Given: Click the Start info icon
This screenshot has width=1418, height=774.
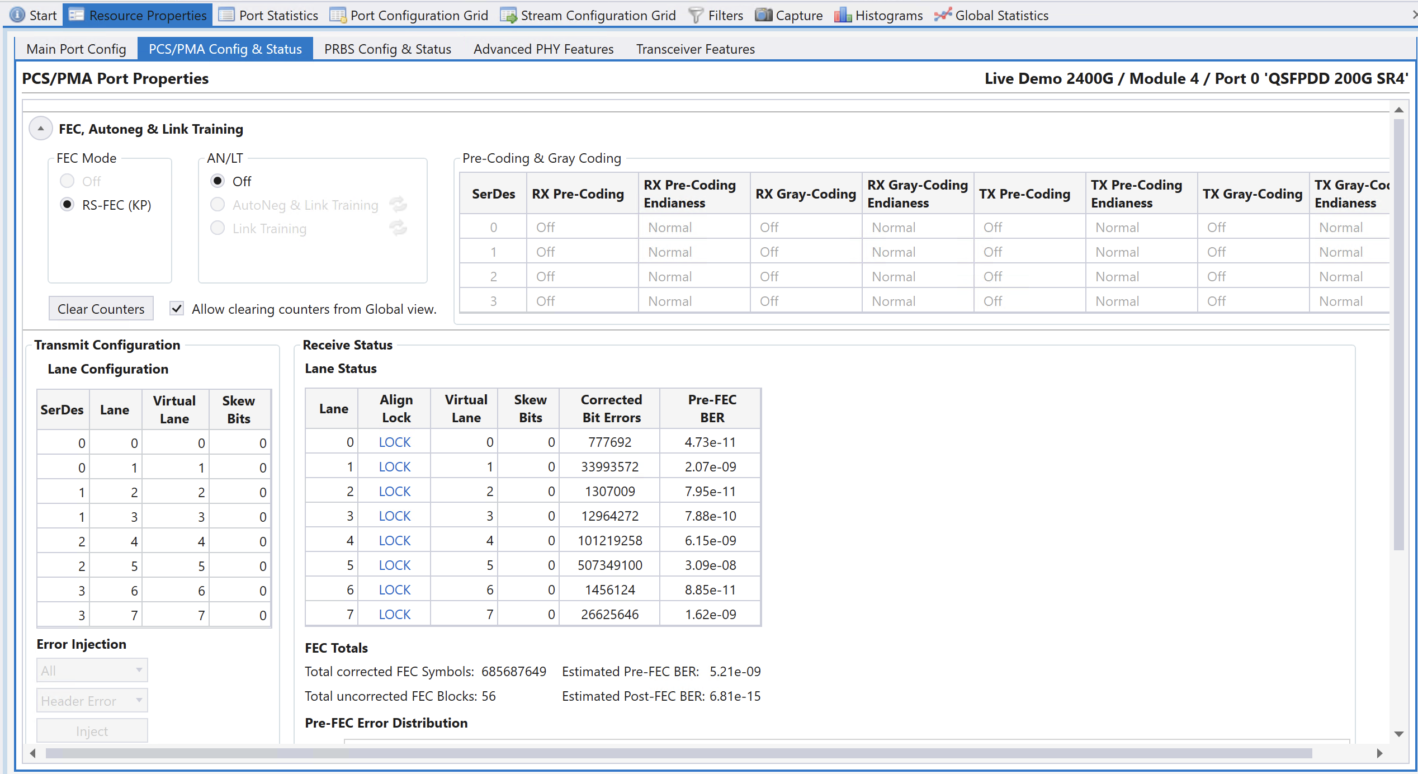Looking at the screenshot, I should pos(17,15).
